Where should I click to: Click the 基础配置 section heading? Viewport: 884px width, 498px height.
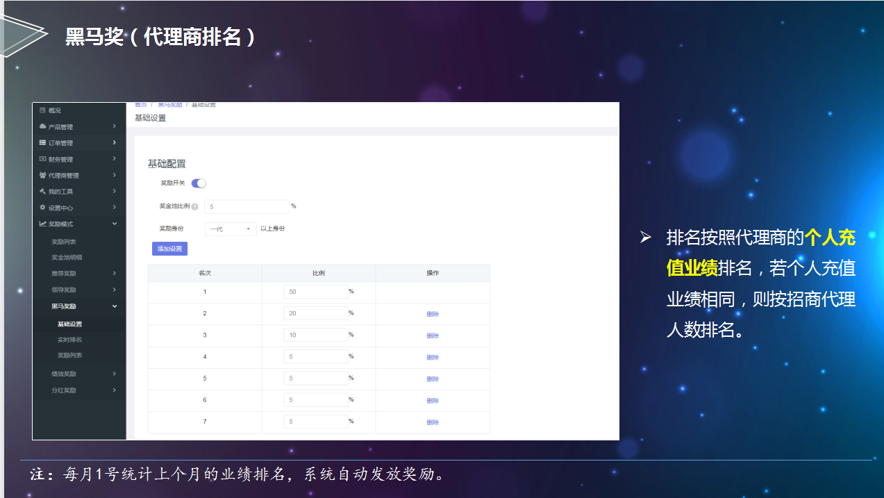pos(167,164)
